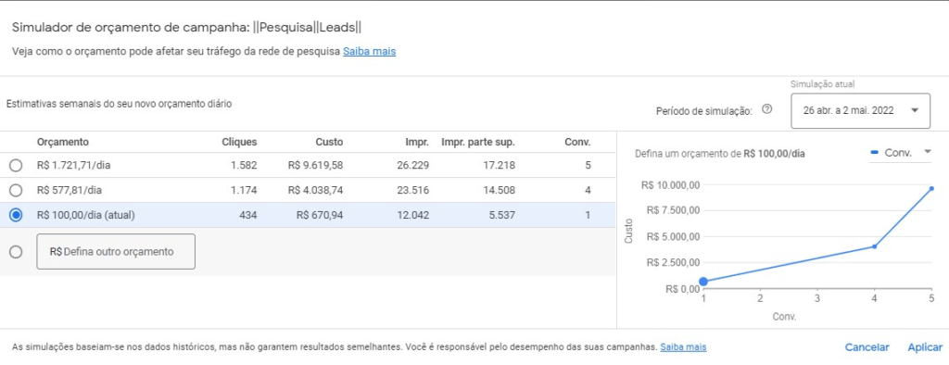Select the R$ 100,00/dia (atual) radio button
This screenshot has height=365, width=949.
[17, 216]
